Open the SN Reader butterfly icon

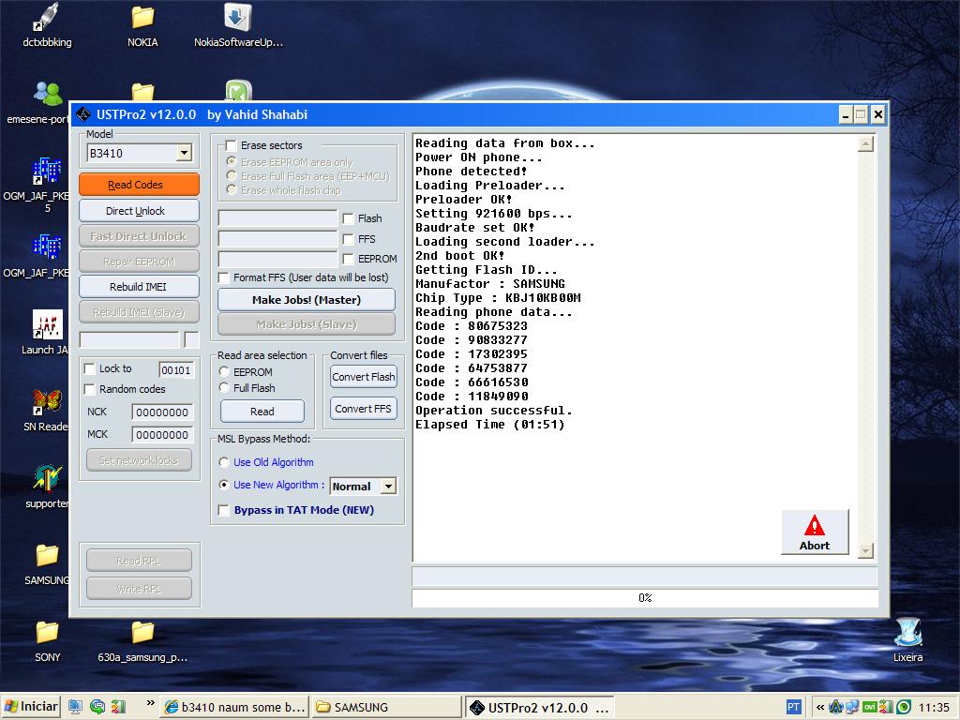pos(47,409)
